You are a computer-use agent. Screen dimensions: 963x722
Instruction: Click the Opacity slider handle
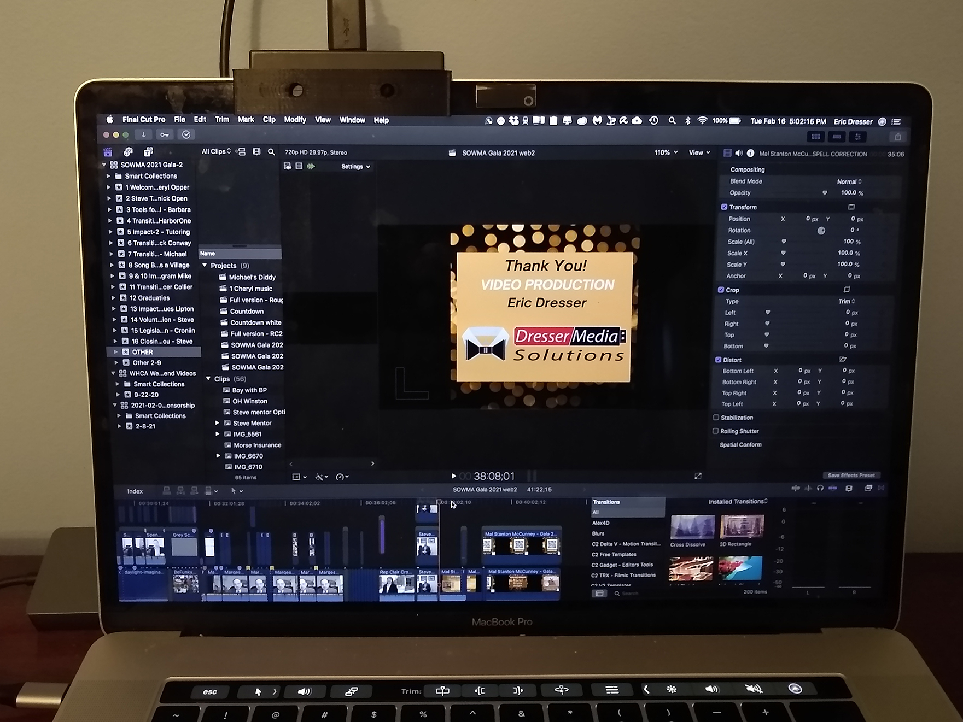pos(825,193)
